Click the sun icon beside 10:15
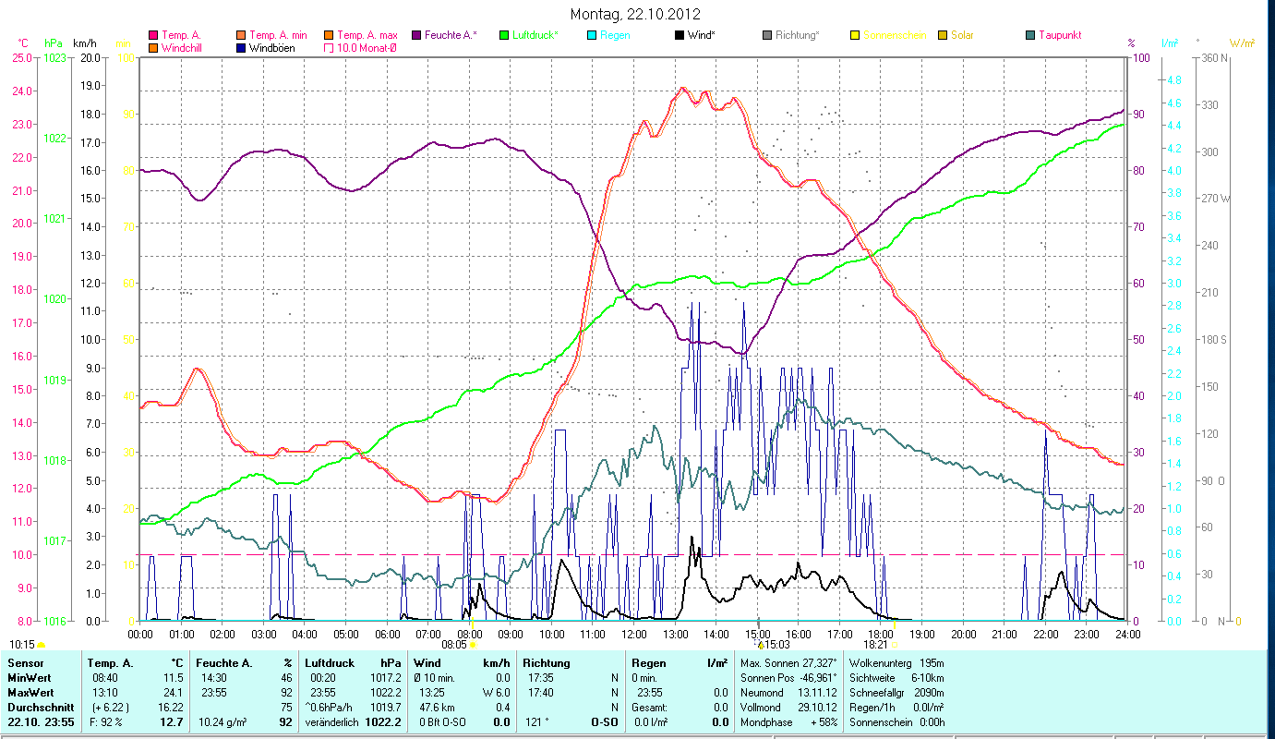Image resolution: width=1275 pixels, height=739 pixels. pos(42,645)
